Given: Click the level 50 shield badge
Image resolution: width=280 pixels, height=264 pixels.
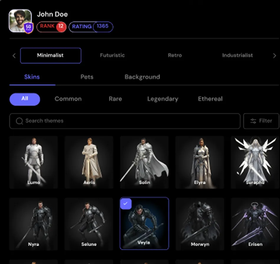Looking at the screenshot, I should pyautogui.click(x=29, y=28).
